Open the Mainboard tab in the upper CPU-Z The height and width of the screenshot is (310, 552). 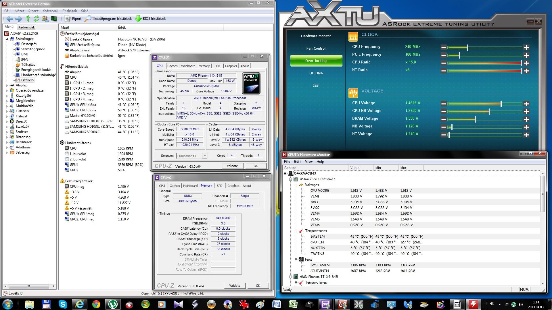pos(188,66)
